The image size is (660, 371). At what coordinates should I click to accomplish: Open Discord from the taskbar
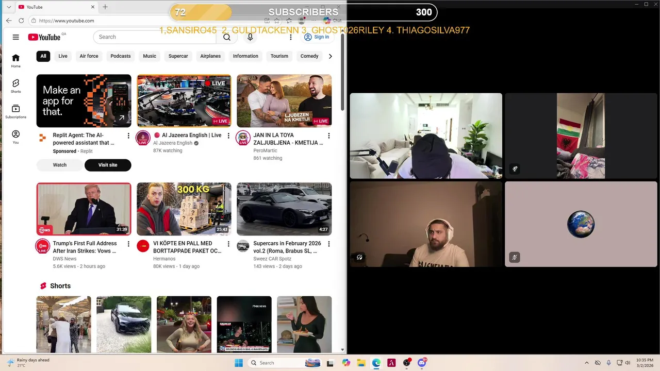(422, 363)
